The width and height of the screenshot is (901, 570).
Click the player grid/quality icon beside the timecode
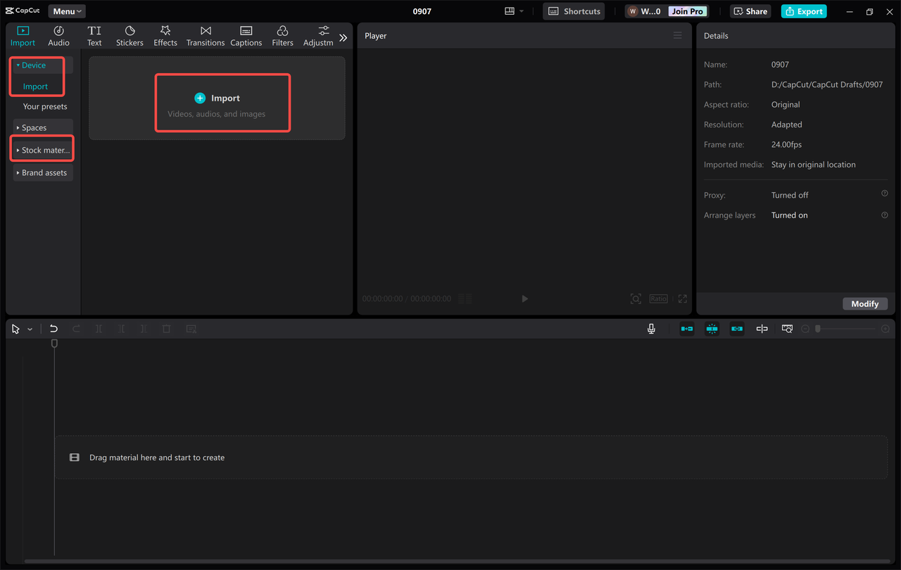tap(465, 298)
